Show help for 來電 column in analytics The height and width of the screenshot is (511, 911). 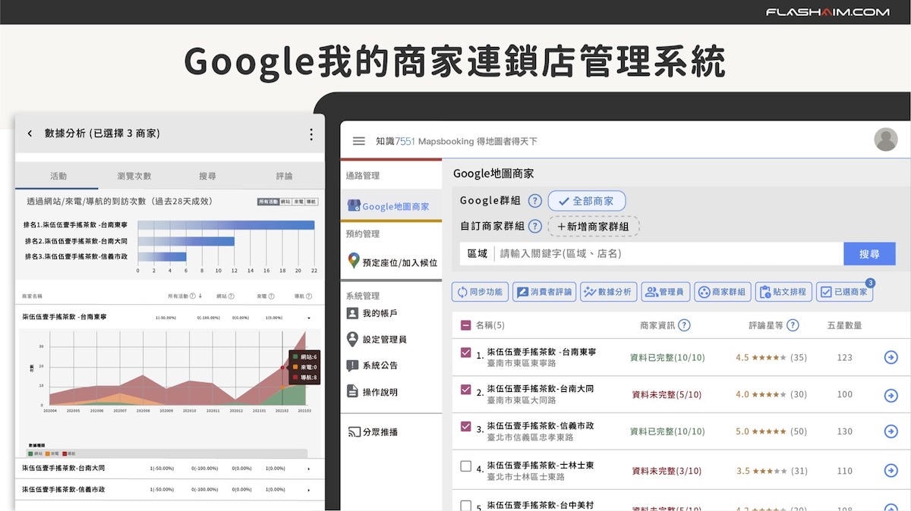[x=271, y=296]
